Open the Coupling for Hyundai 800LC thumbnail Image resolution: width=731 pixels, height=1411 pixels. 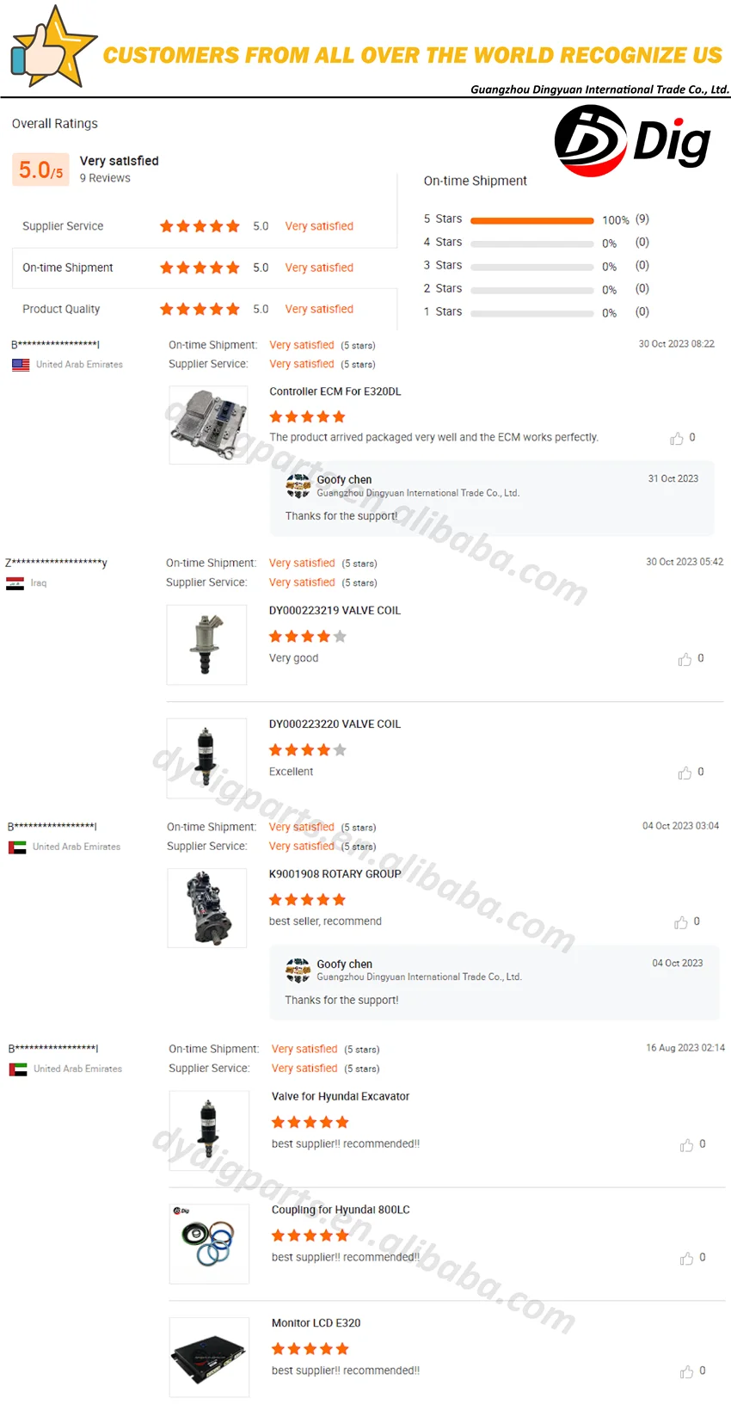pos(209,1243)
